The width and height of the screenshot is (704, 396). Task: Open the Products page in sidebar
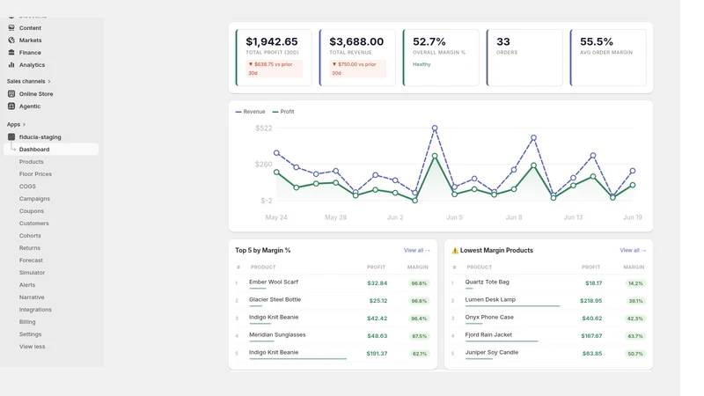point(31,162)
